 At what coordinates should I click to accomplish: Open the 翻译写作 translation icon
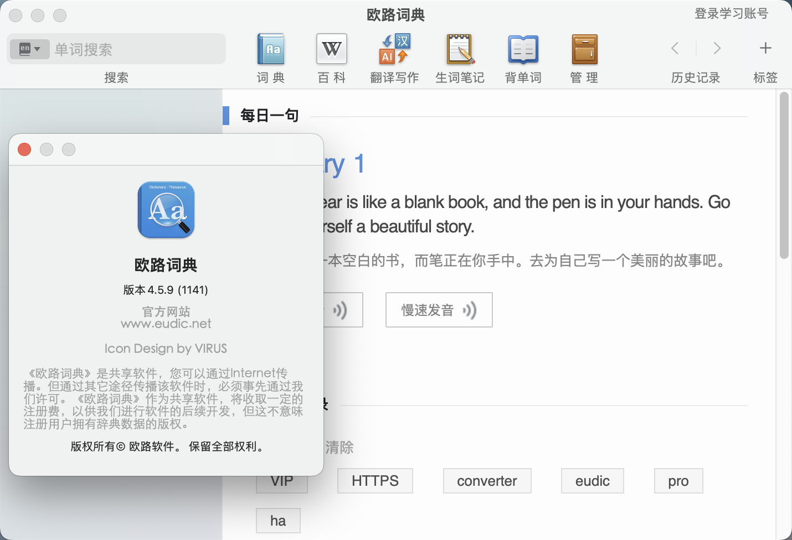click(x=394, y=49)
